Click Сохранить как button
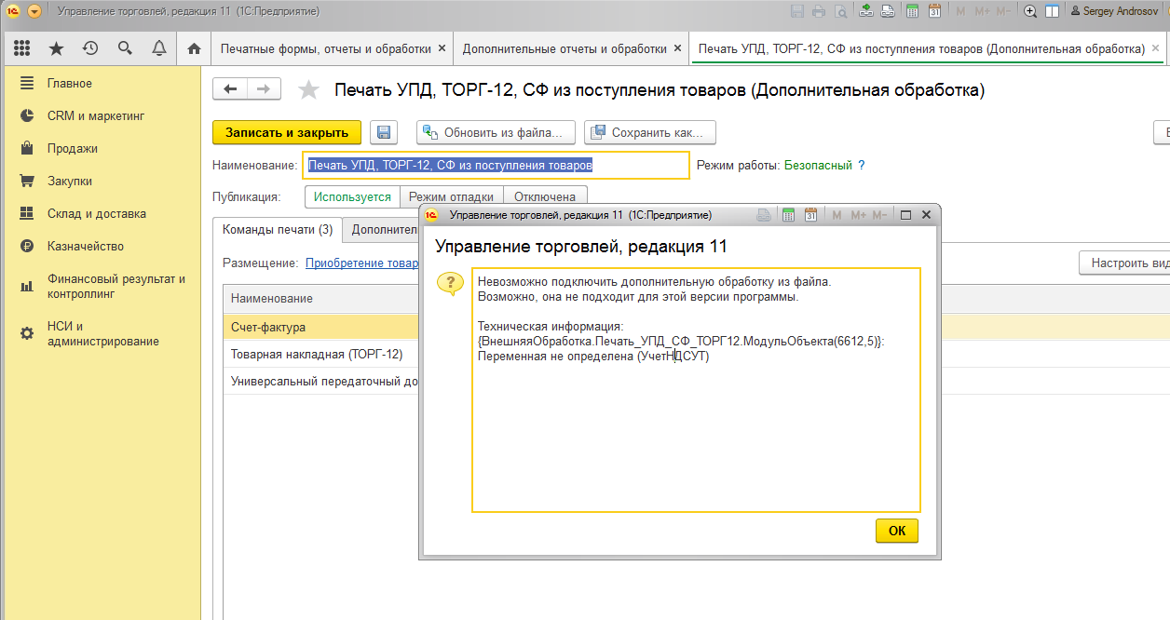This screenshot has width=1170, height=620. [x=650, y=133]
